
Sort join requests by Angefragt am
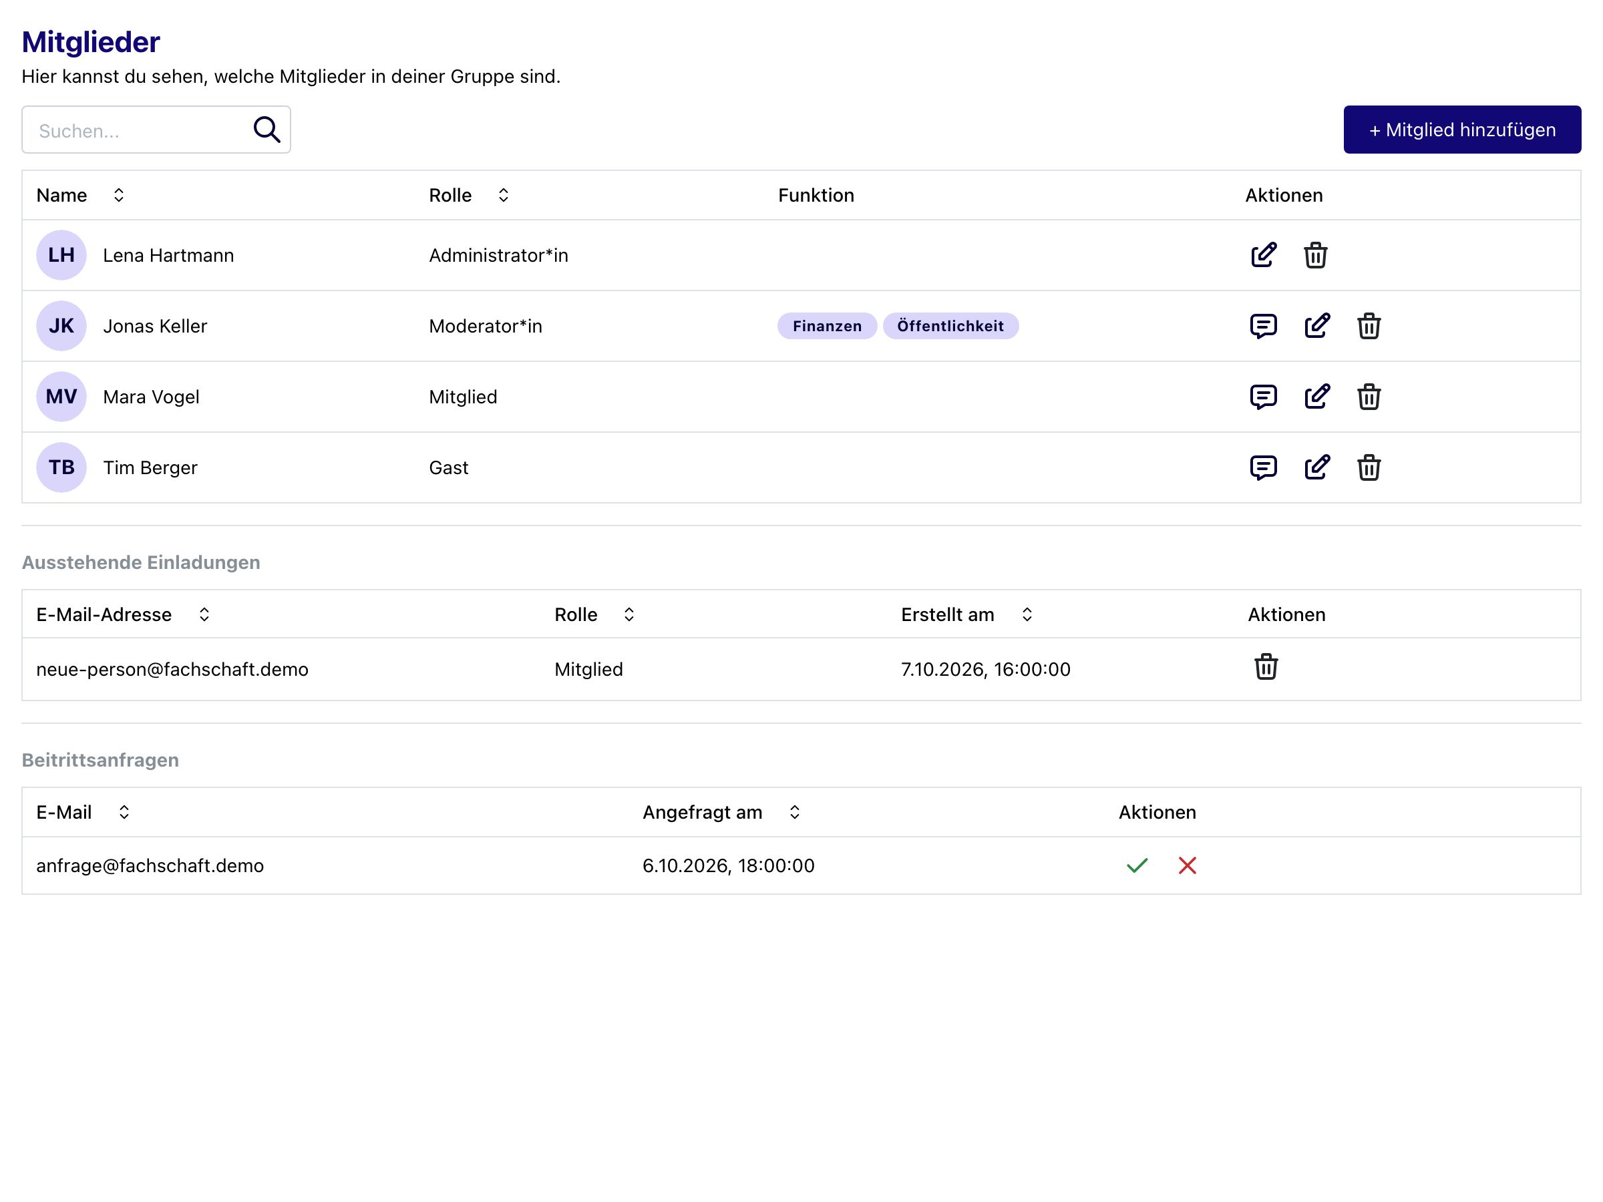point(795,812)
